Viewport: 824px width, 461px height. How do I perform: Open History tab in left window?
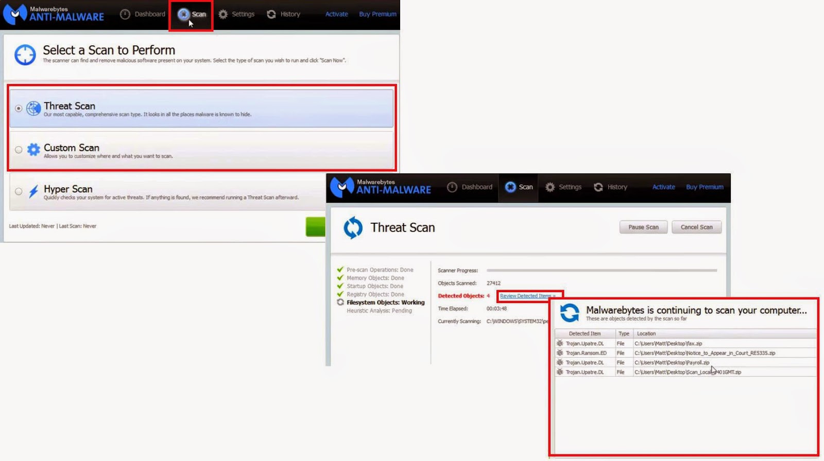pos(283,14)
